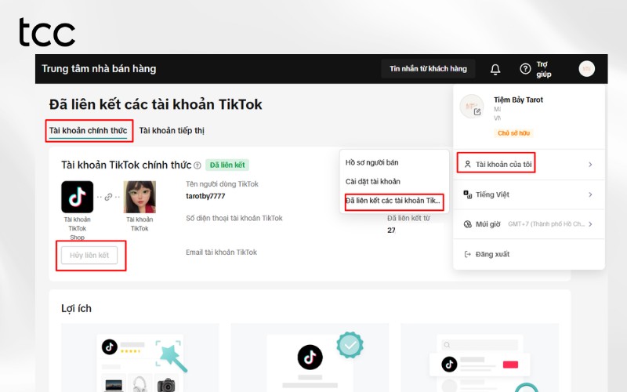Click info icon beside Tài khoản TikTok chính thức
This screenshot has height=392, width=627.
coord(198,165)
